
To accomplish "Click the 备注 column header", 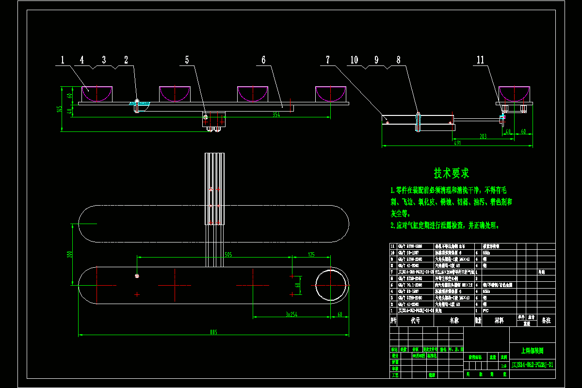I will coord(546,321).
